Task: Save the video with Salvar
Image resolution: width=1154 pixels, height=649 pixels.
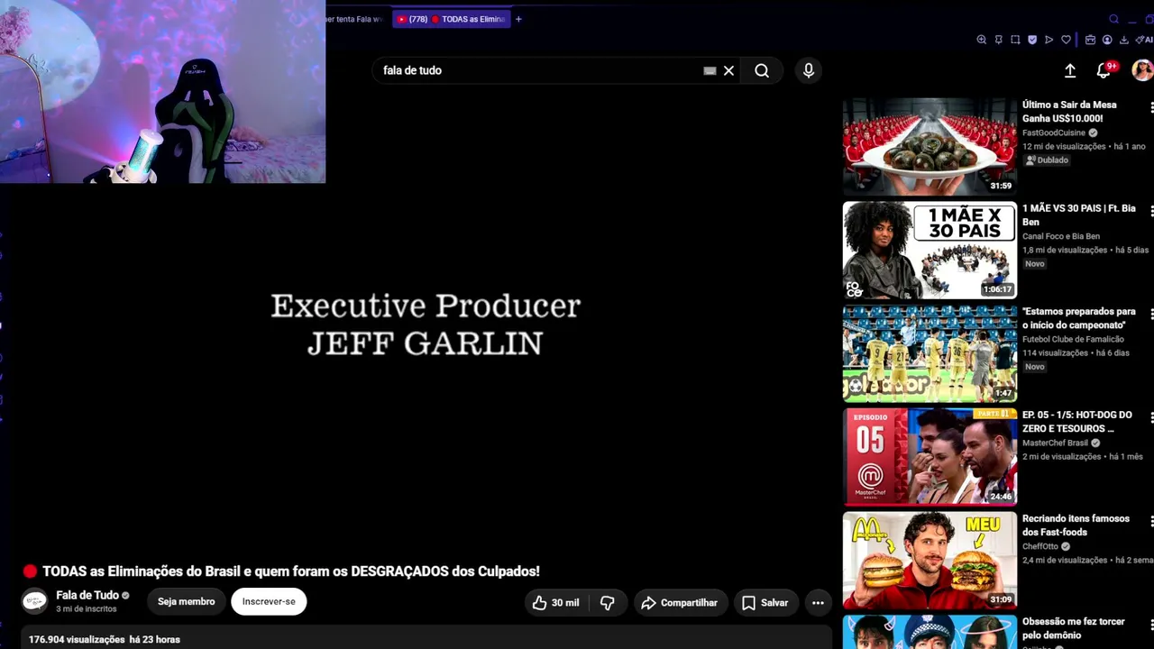Action: point(765,603)
